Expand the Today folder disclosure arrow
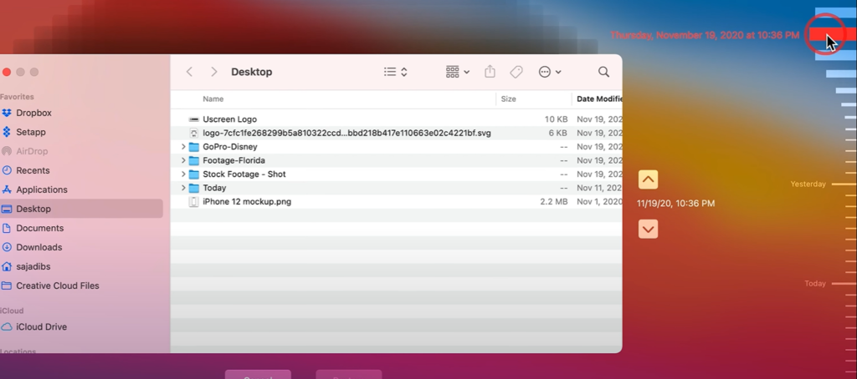Viewport: 857px width, 379px height. tap(183, 188)
